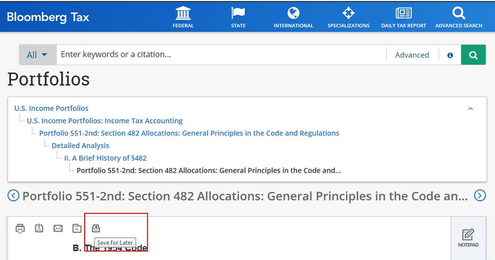Open the Federal menu

(x=183, y=17)
